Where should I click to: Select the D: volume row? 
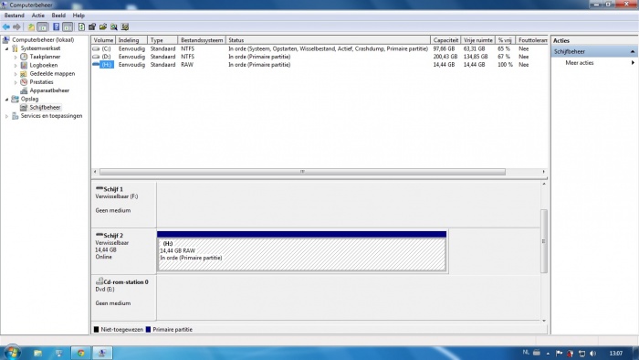(319, 57)
